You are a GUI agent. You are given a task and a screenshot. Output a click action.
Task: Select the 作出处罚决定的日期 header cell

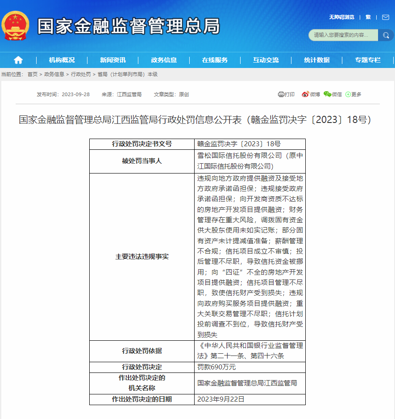point(142,399)
